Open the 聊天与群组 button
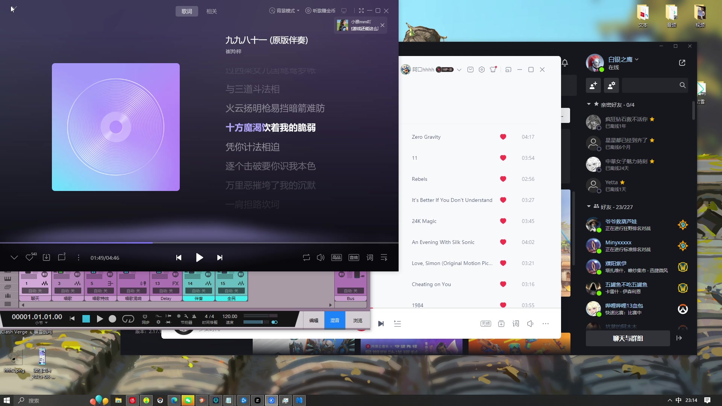This screenshot has height=406, width=722. click(x=628, y=338)
